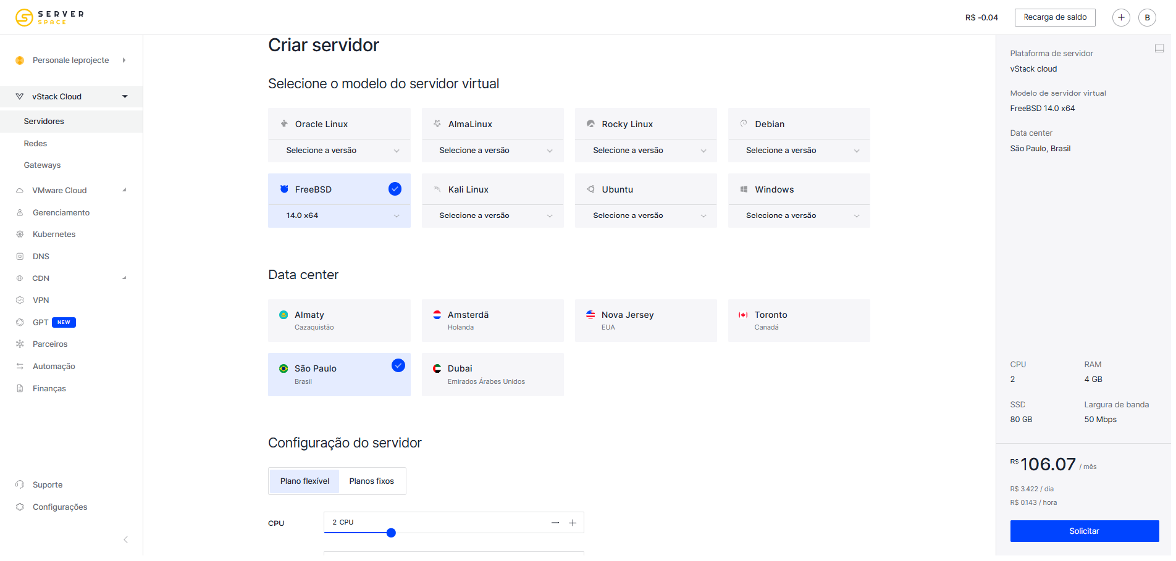
Task: Click the plus icon in top bar
Action: pyautogui.click(x=1121, y=17)
